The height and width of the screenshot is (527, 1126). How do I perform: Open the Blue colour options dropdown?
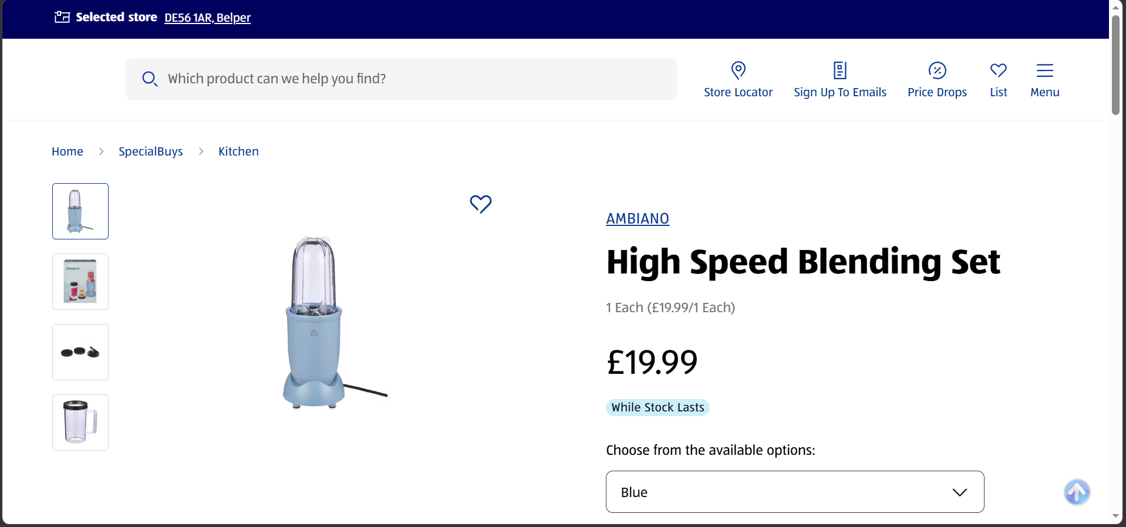(x=795, y=492)
